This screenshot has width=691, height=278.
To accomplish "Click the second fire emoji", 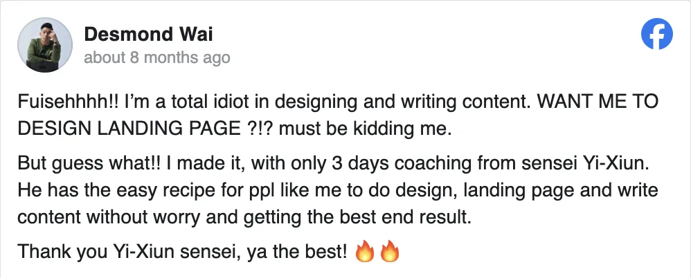I will tap(390, 252).
